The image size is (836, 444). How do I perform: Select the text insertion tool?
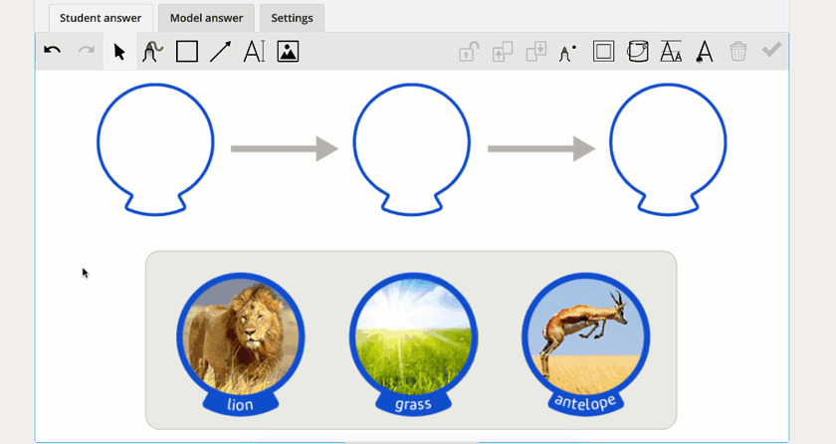255,52
